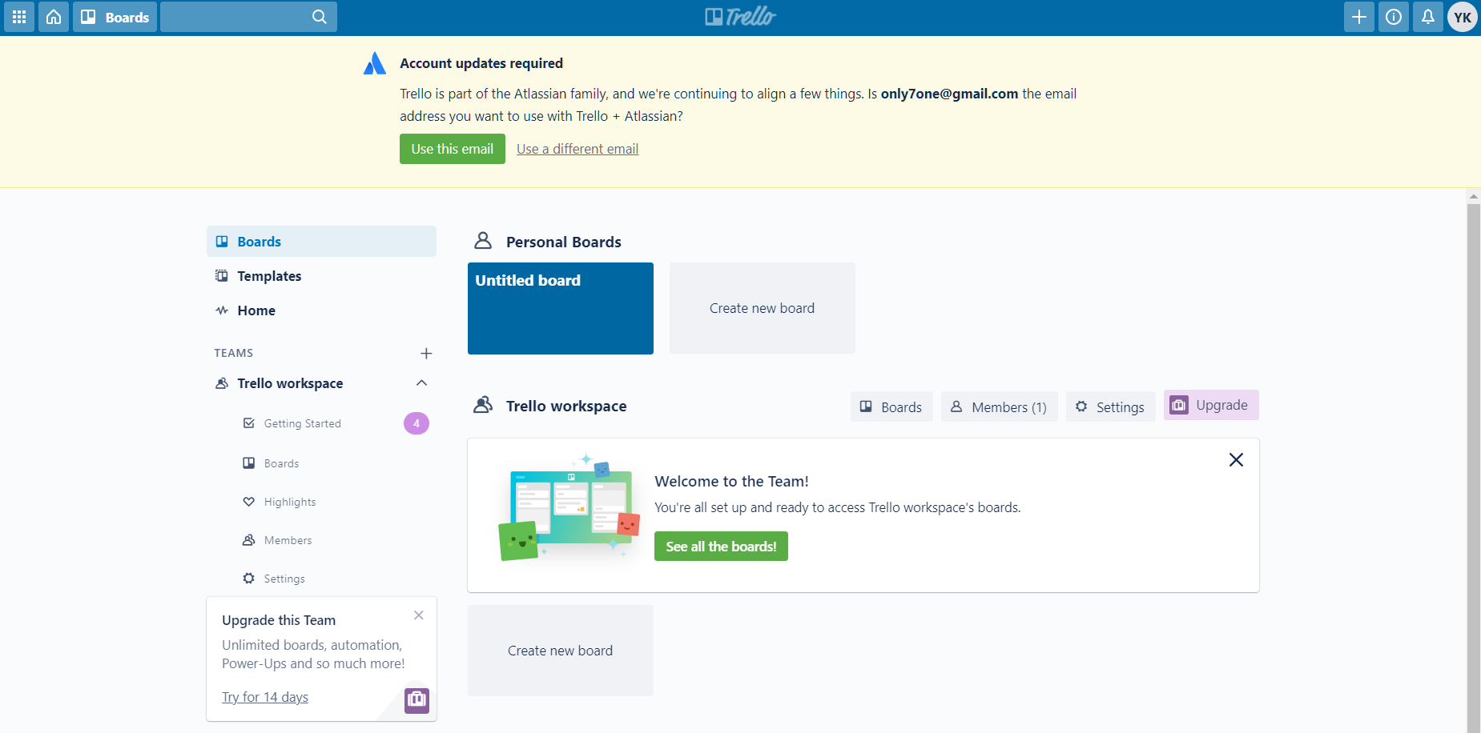Click the briefcase icon in Upgrade button

pos(1179,405)
